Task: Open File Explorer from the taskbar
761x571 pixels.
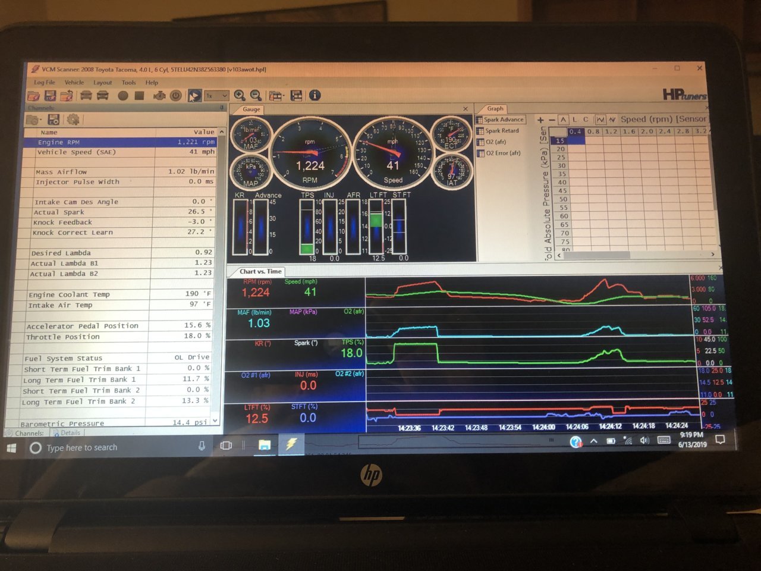Action: coord(265,444)
